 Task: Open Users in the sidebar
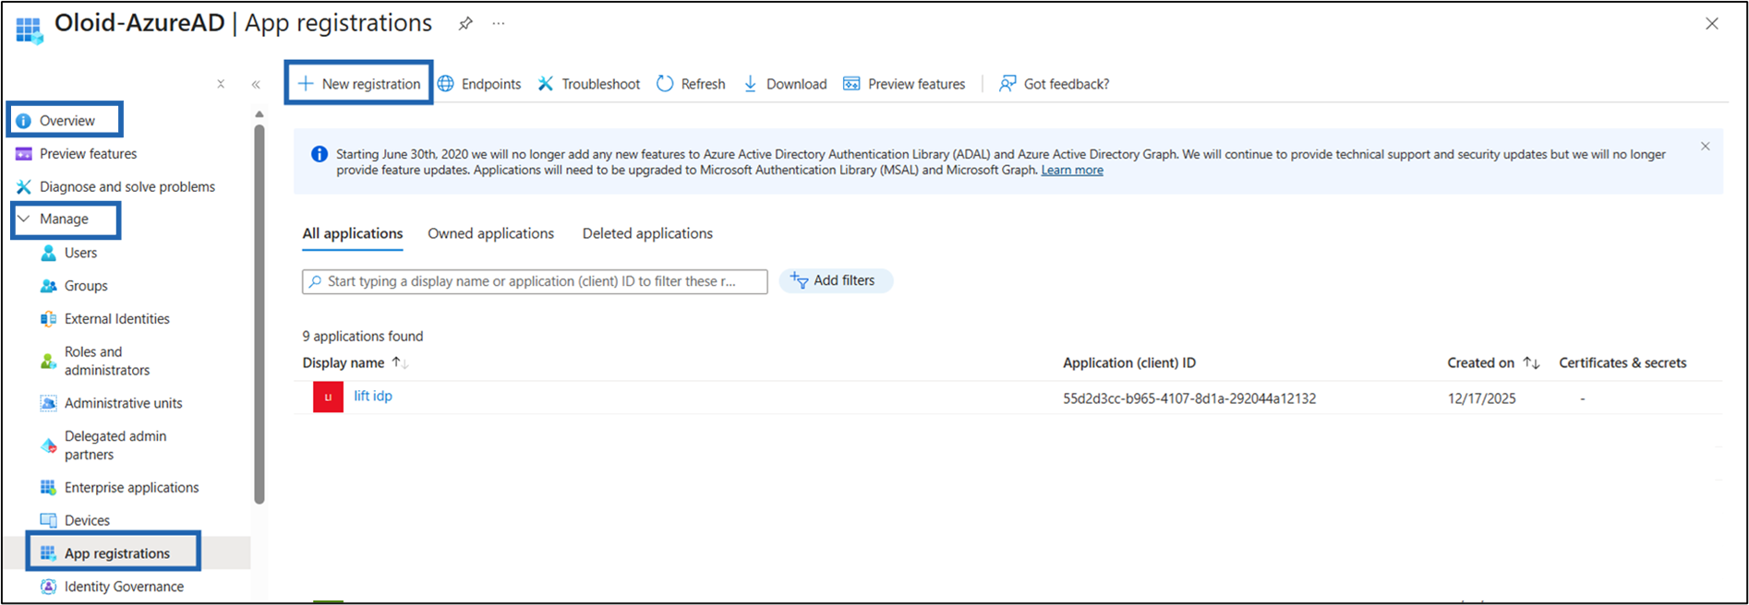80,253
